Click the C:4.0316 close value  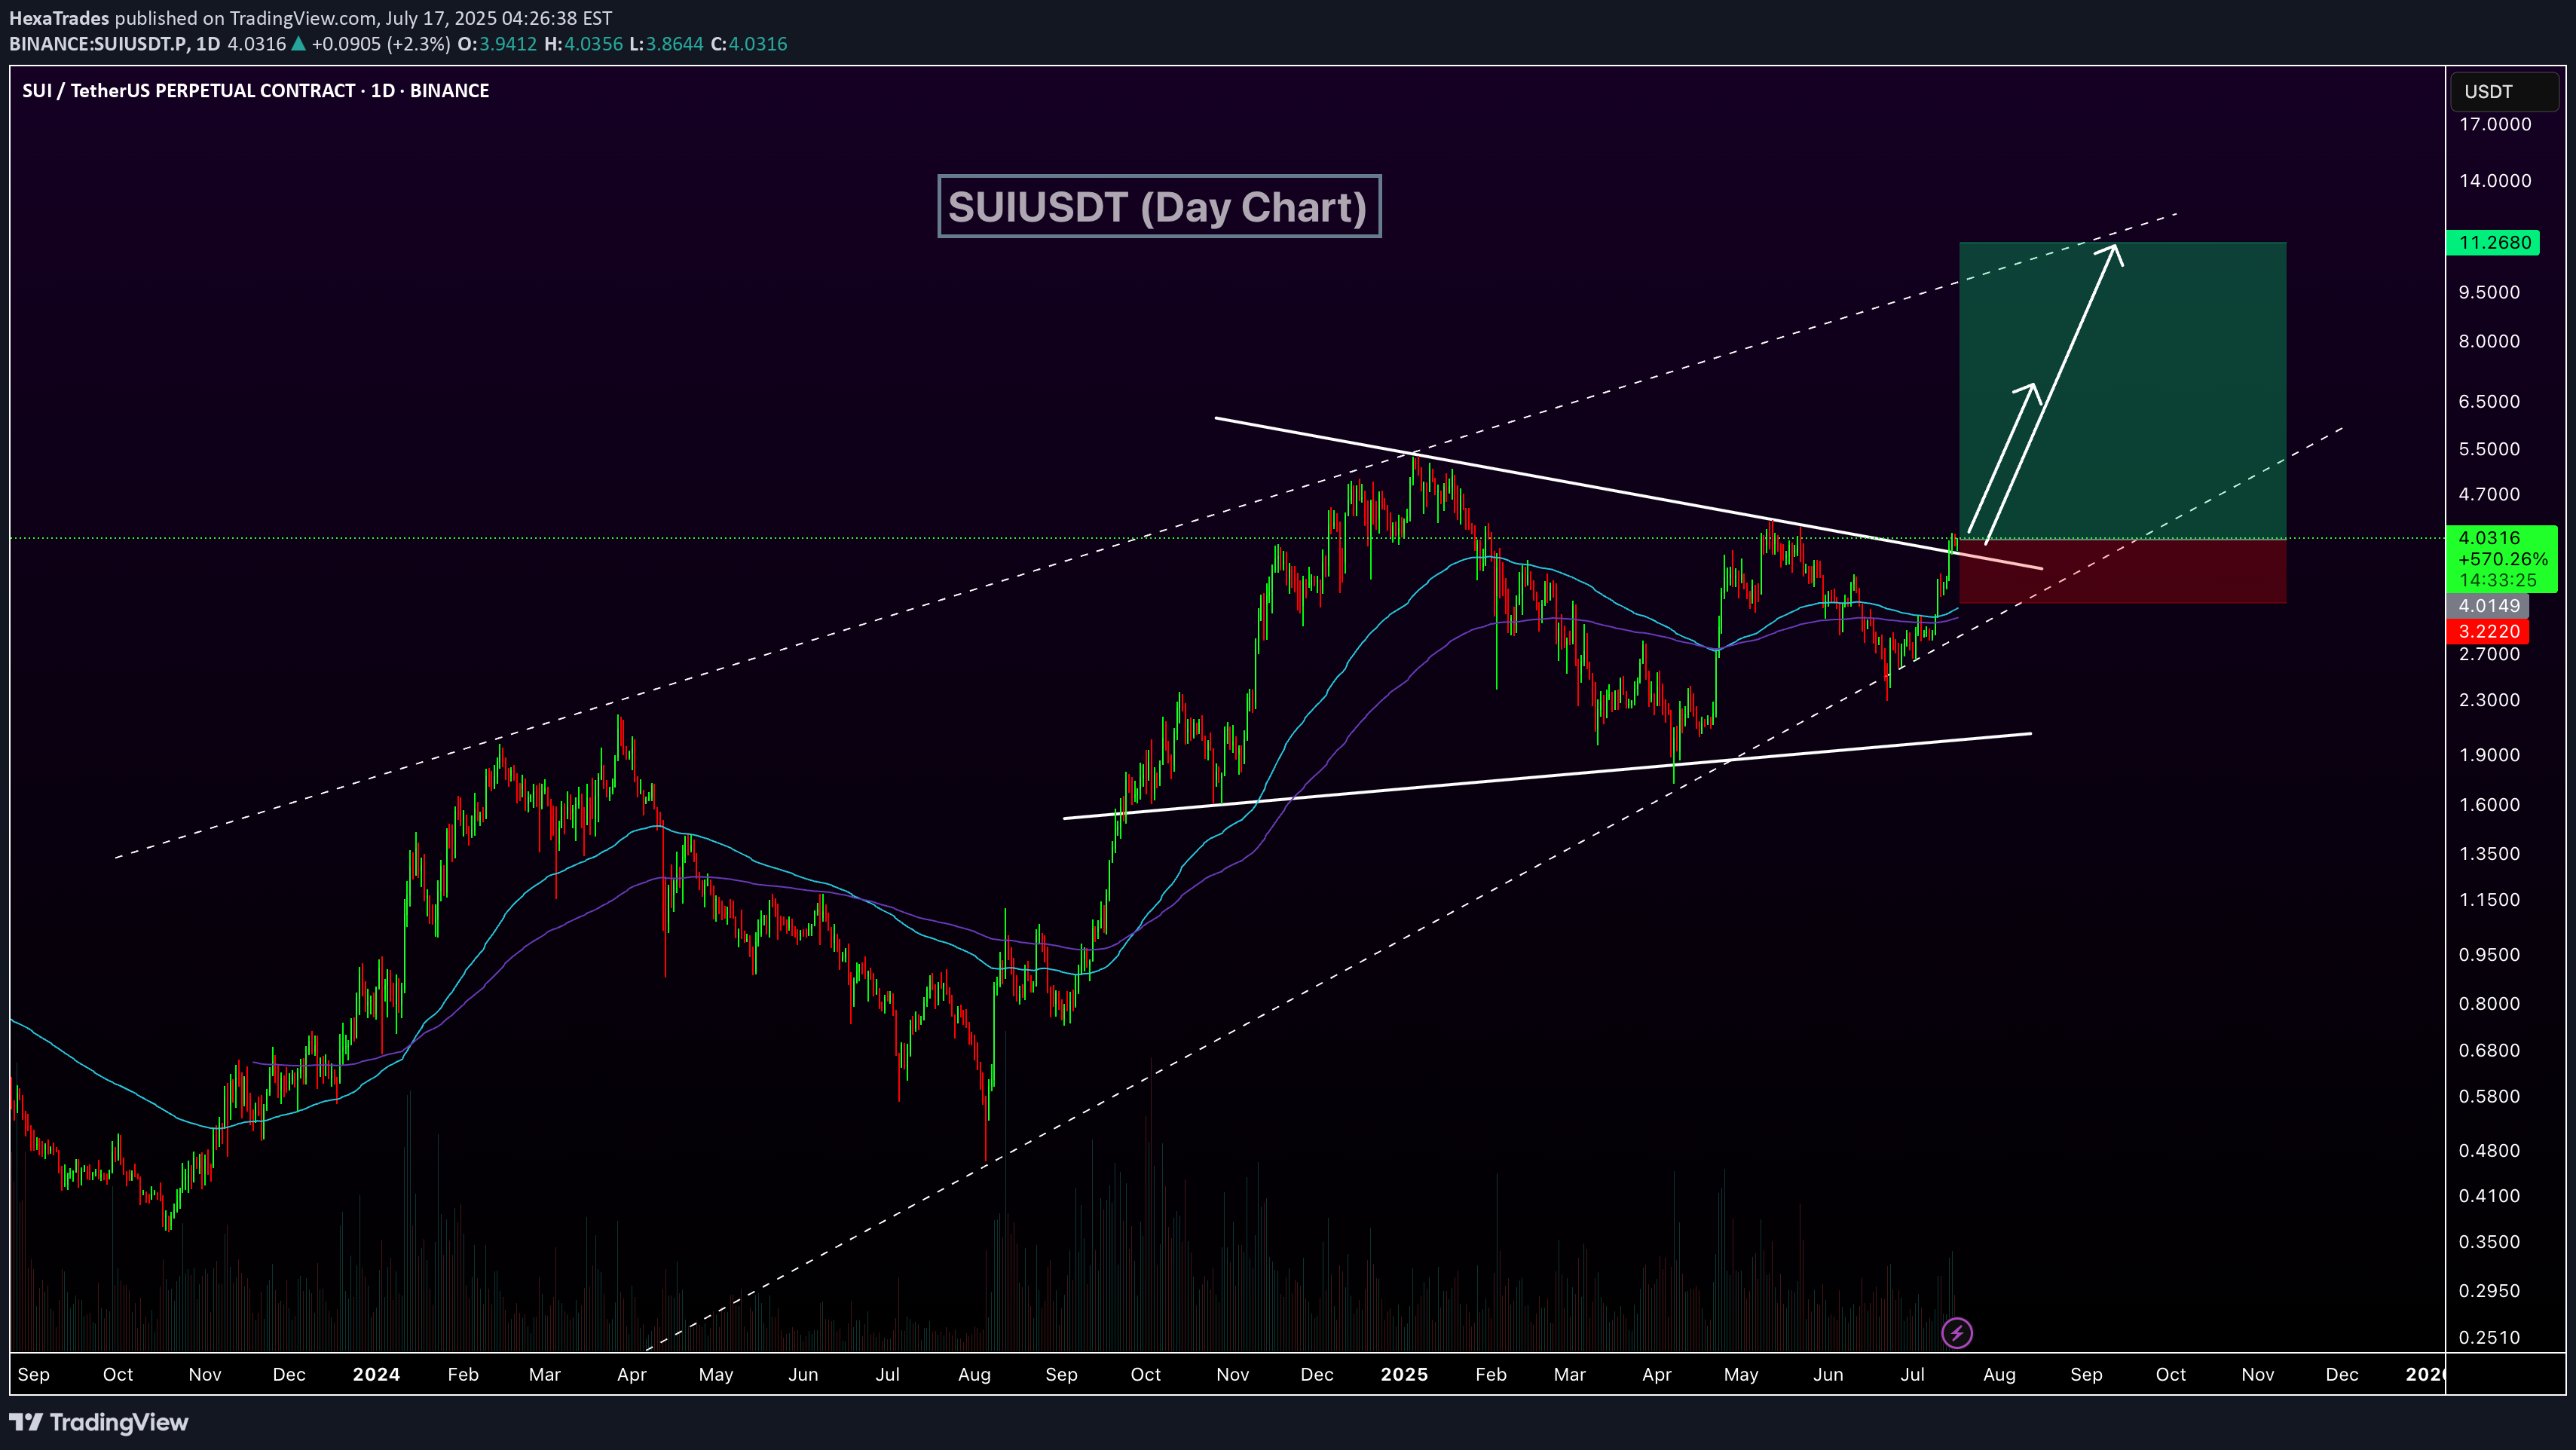tap(749, 44)
